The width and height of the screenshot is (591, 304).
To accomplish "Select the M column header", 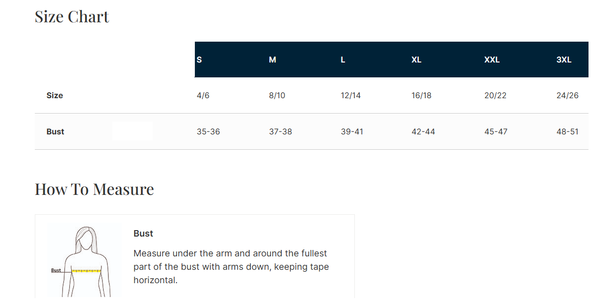I will point(272,60).
